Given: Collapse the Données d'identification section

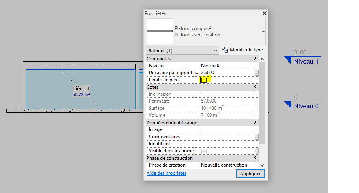Looking at the screenshot, I should tap(255, 123).
